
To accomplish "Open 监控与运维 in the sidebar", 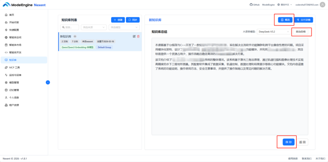I will [24, 75].
